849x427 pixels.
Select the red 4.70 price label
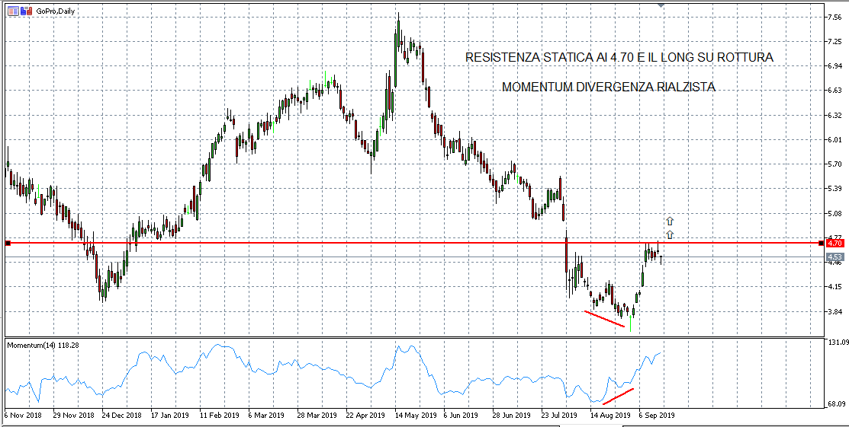coord(835,243)
